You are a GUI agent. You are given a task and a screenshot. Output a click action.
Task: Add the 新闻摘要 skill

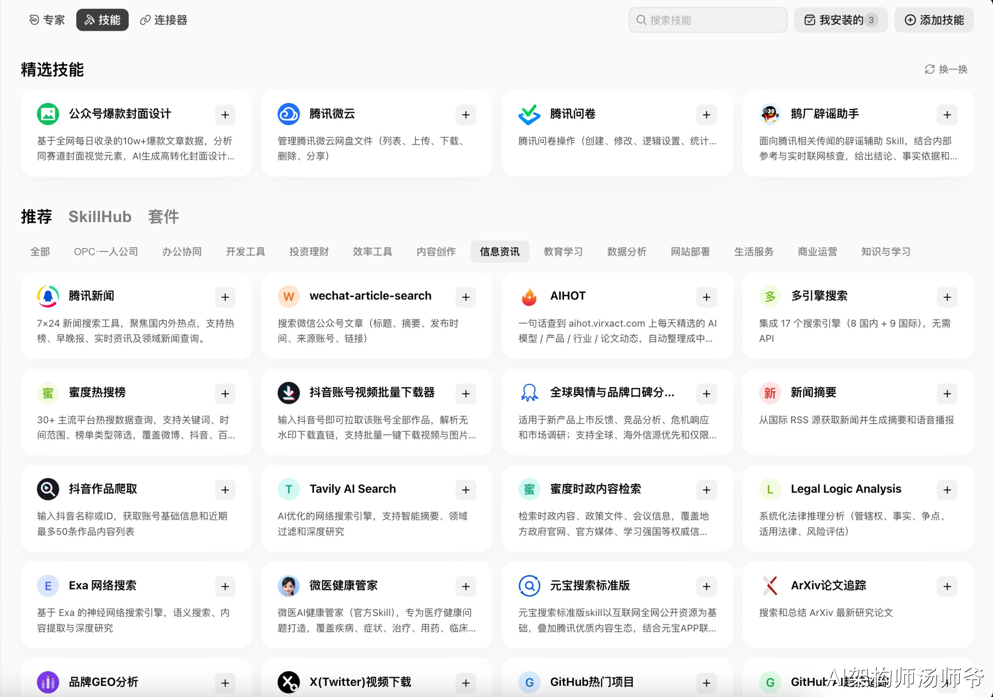click(947, 393)
